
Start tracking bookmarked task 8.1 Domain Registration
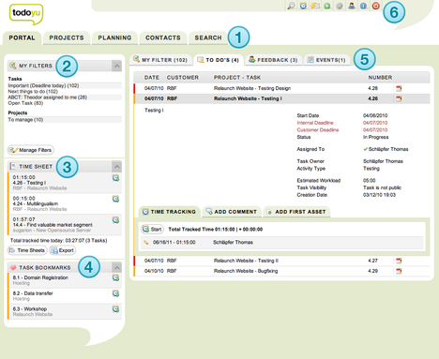pos(115,277)
